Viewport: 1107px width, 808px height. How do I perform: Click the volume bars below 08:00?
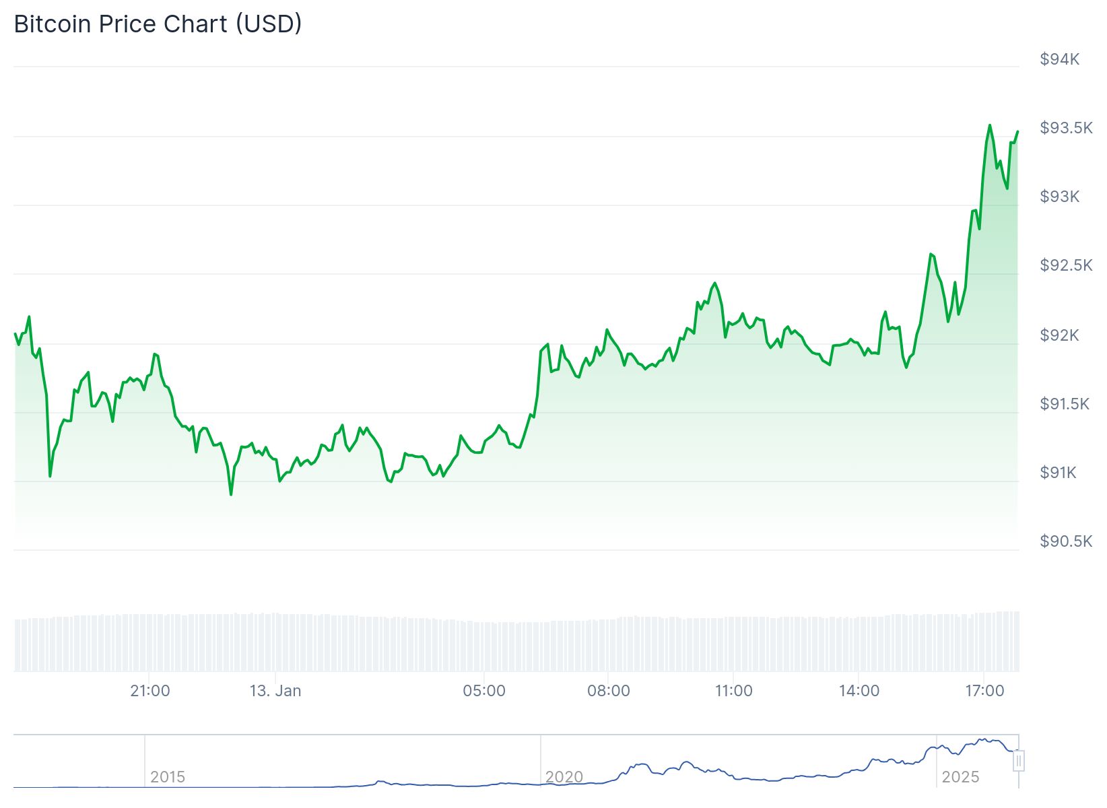608,645
